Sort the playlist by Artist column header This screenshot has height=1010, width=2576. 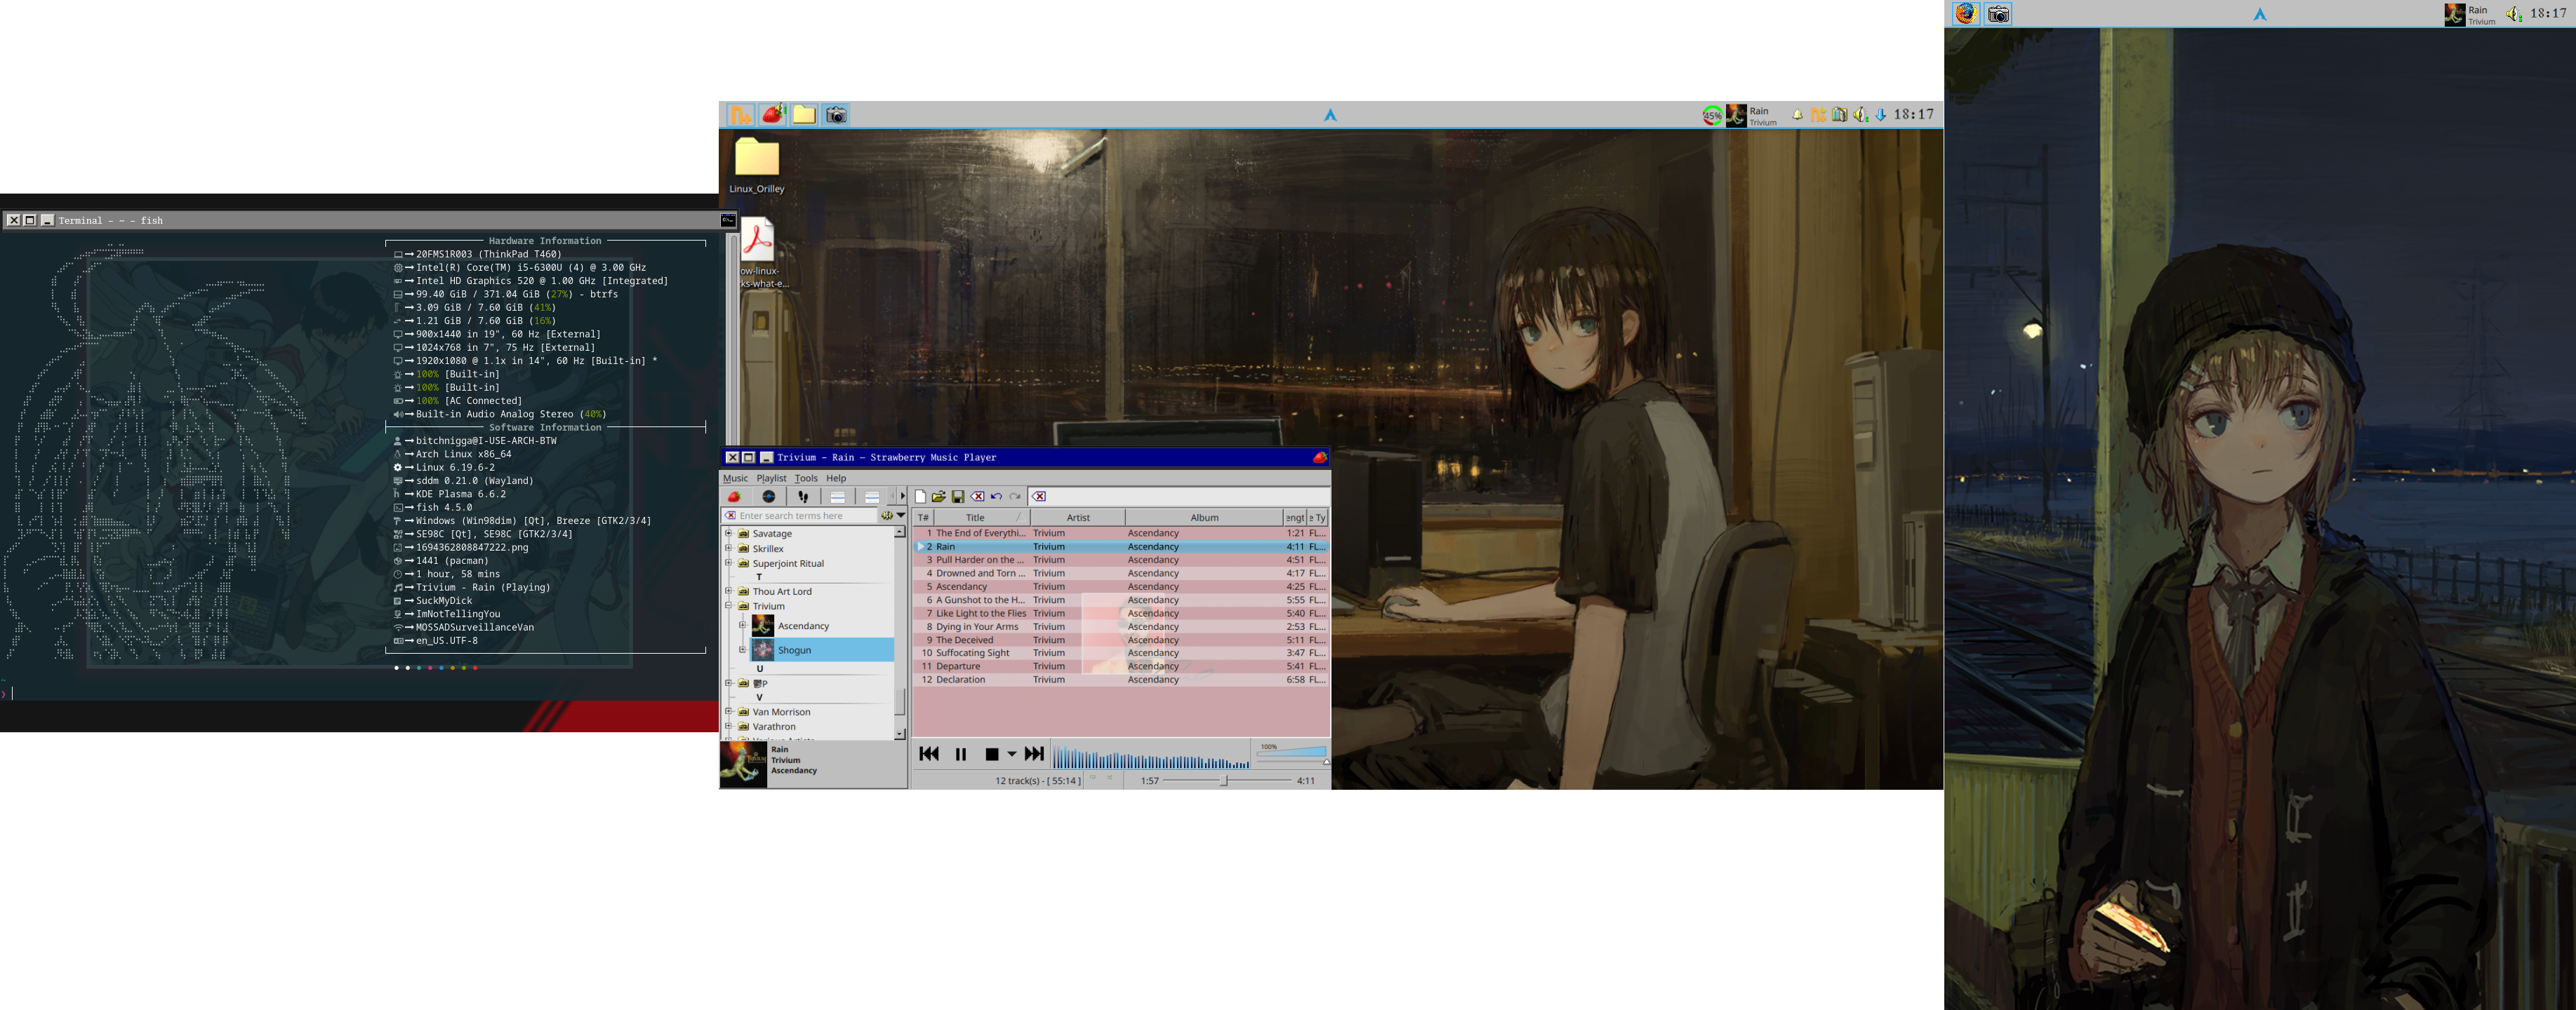(x=1077, y=518)
